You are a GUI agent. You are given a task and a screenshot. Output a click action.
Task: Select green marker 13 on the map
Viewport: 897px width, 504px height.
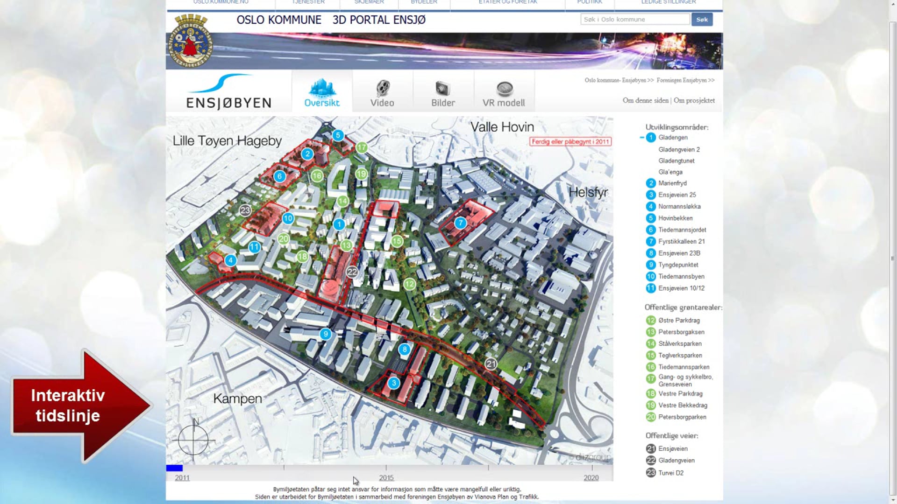click(346, 245)
